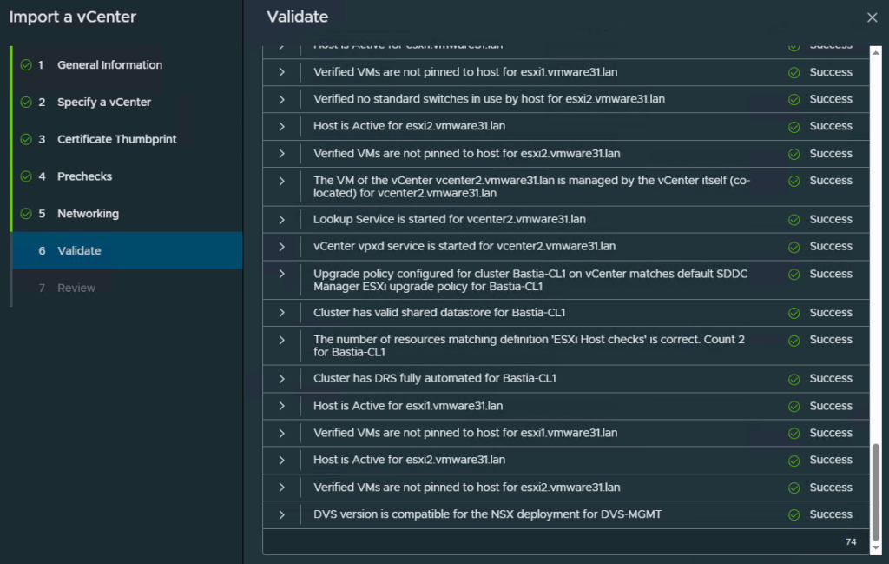The width and height of the screenshot is (889, 564).
Task: Click Success icon for Cluster has DRS fully automated
Action: [794, 379]
